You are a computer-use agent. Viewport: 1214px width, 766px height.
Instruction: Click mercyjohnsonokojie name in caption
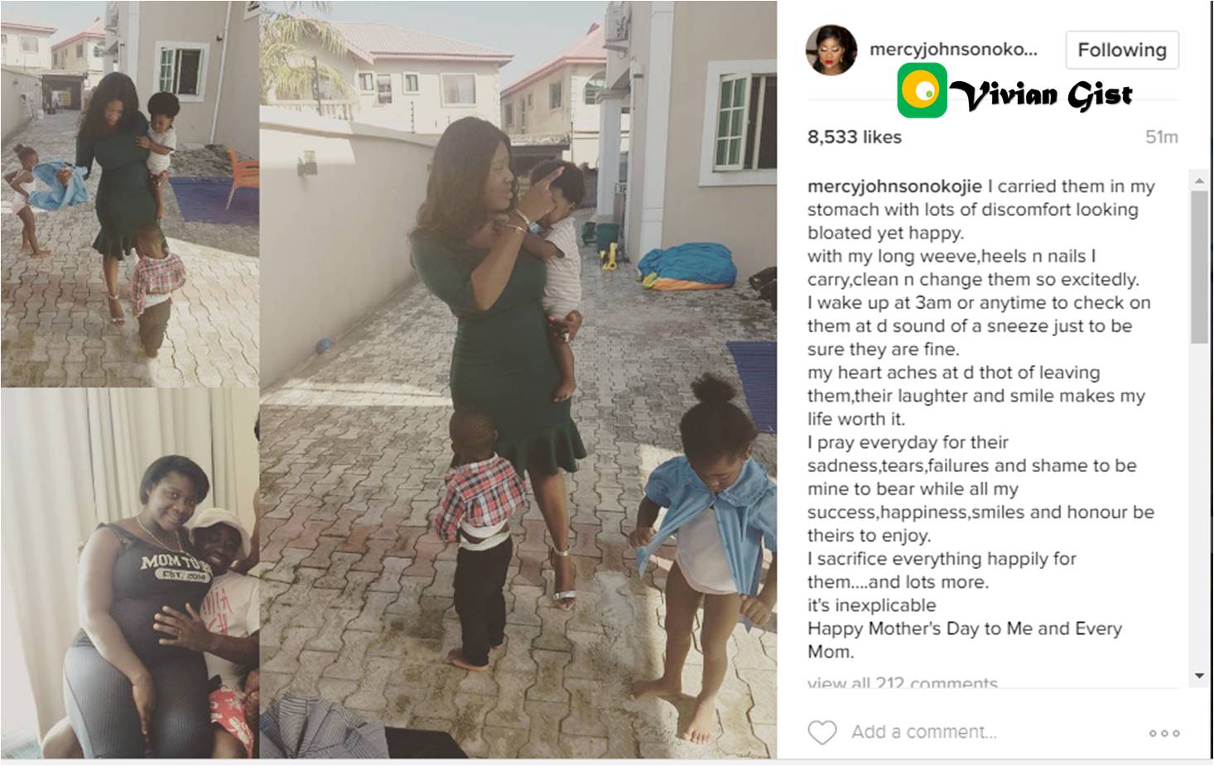tap(894, 186)
